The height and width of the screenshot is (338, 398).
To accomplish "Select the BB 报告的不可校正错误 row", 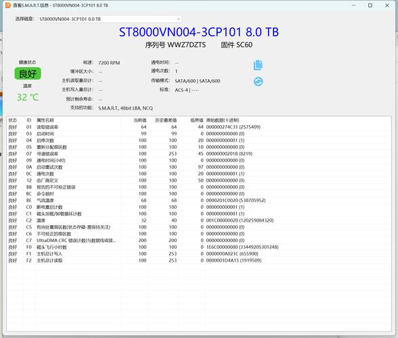I will 199,187.
